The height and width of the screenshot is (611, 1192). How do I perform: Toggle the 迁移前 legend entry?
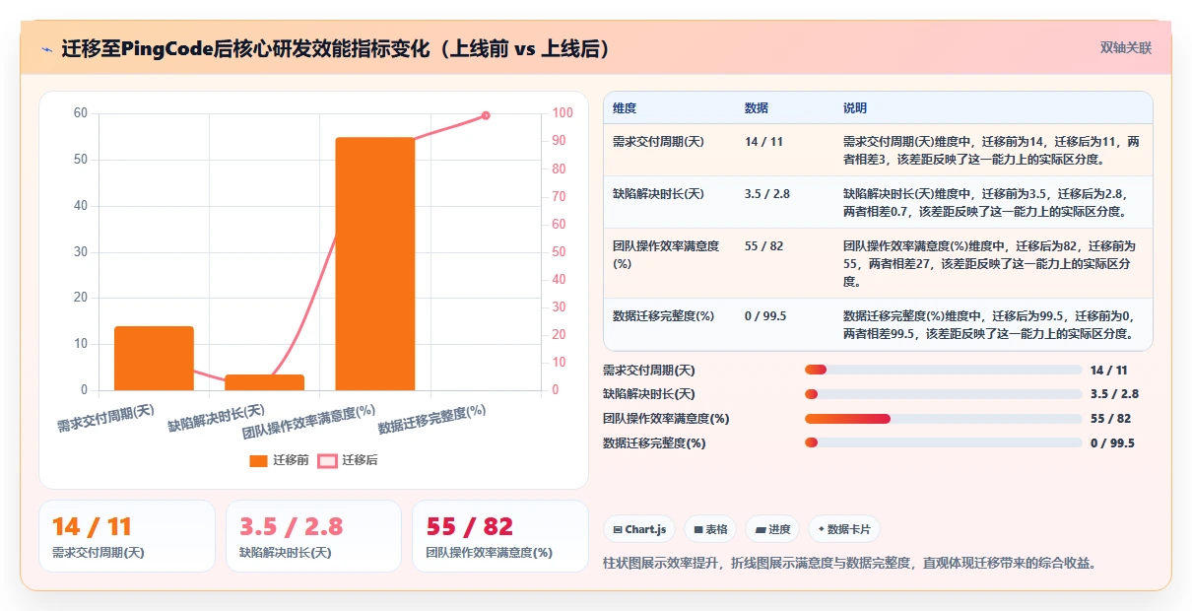[279, 460]
